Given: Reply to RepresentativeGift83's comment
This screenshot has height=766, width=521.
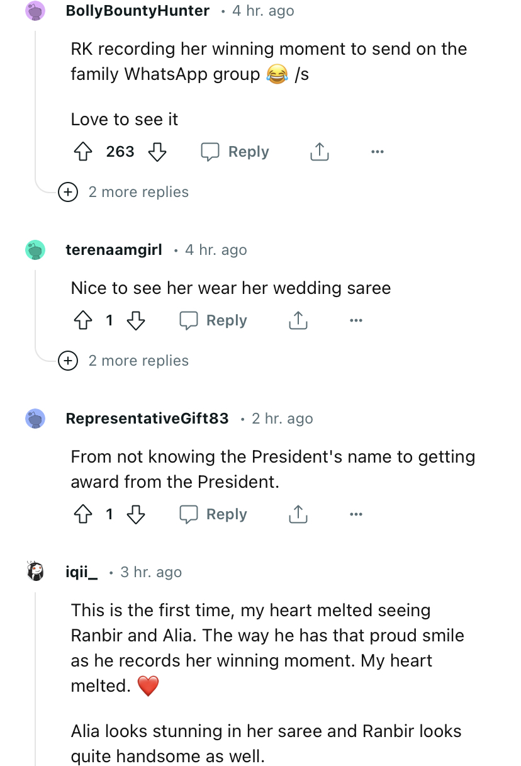Looking at the screenshot, I should (214, 514).
